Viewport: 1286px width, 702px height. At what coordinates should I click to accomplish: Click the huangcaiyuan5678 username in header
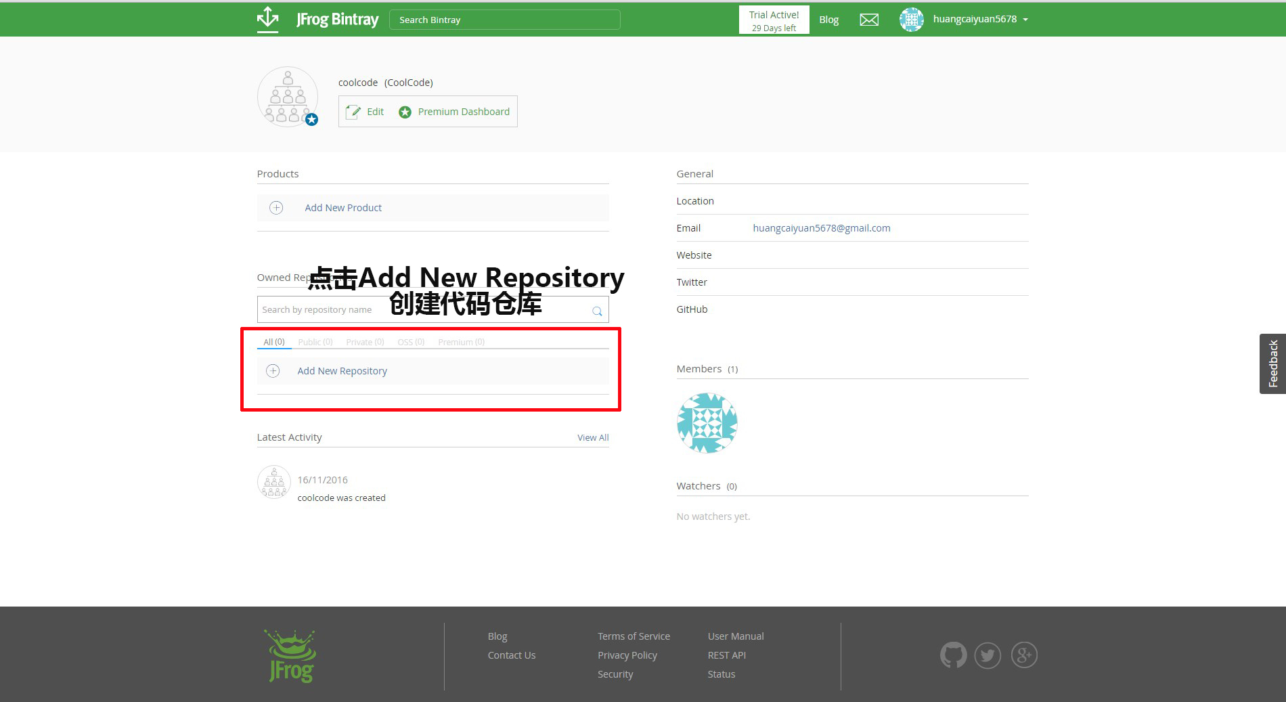pyautogui.click(x=975, y=19)
